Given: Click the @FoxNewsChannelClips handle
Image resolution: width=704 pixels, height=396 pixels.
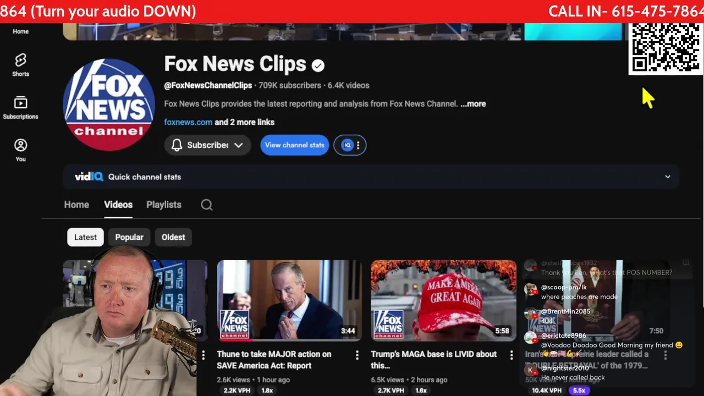Looking at the screenshot, I should [x=208, y=85].
